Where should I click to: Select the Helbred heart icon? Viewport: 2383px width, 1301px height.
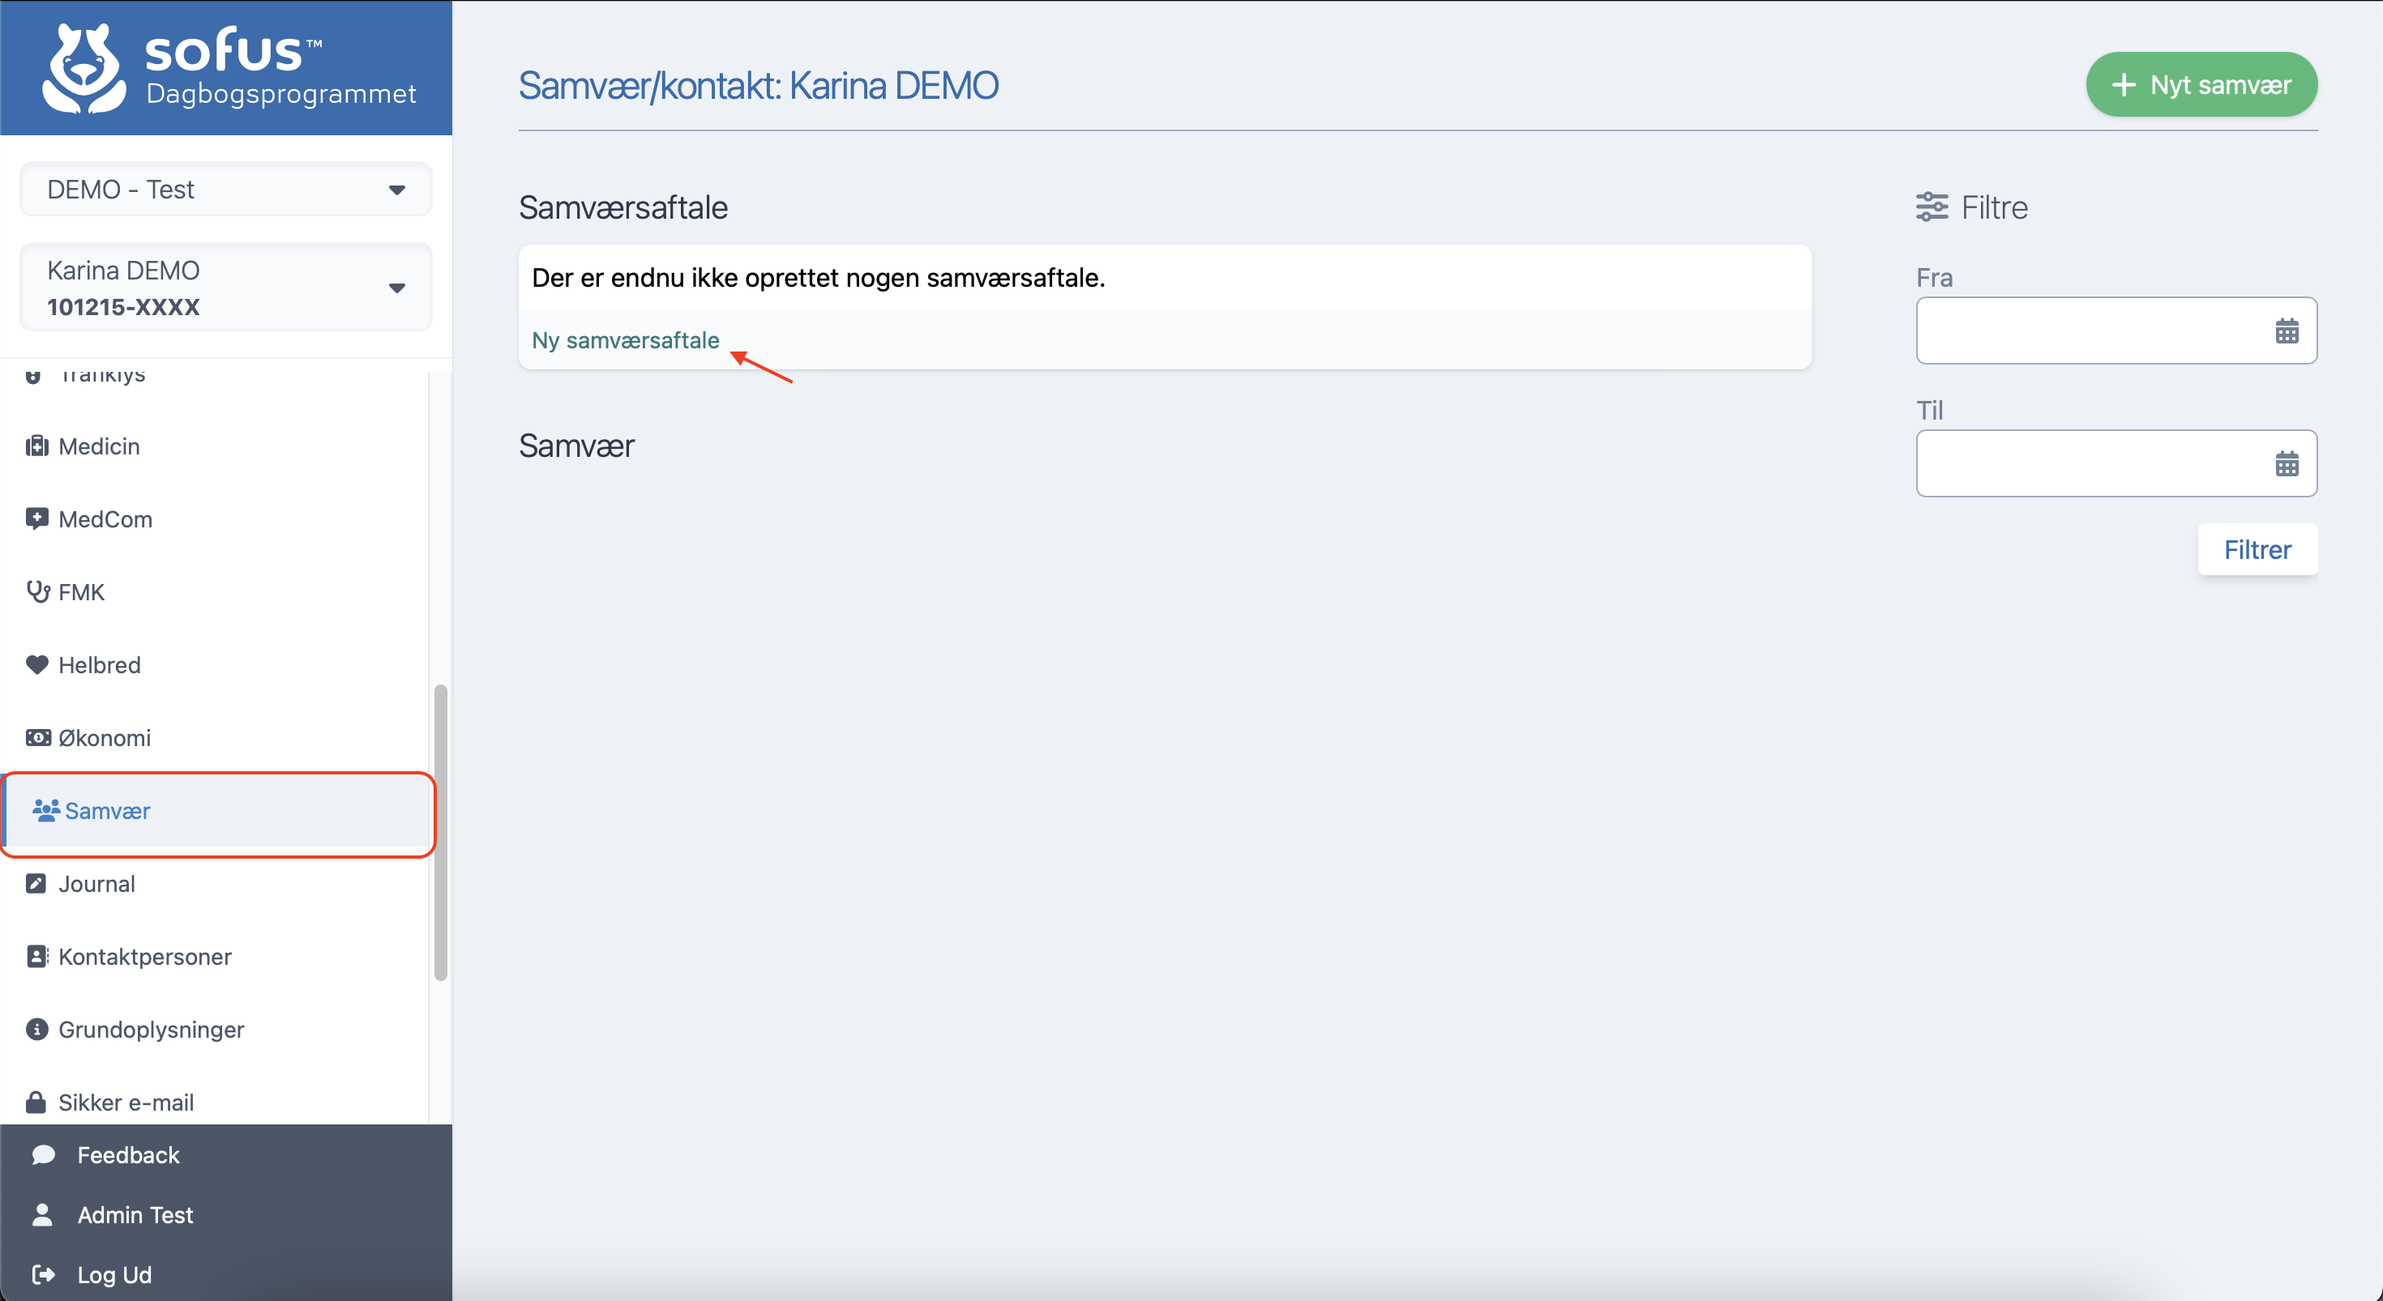click(x=37, y=664)
